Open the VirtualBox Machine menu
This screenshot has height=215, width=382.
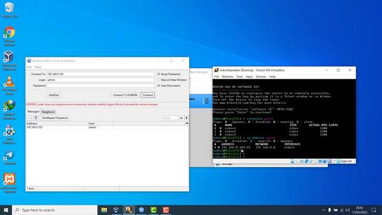227,76
